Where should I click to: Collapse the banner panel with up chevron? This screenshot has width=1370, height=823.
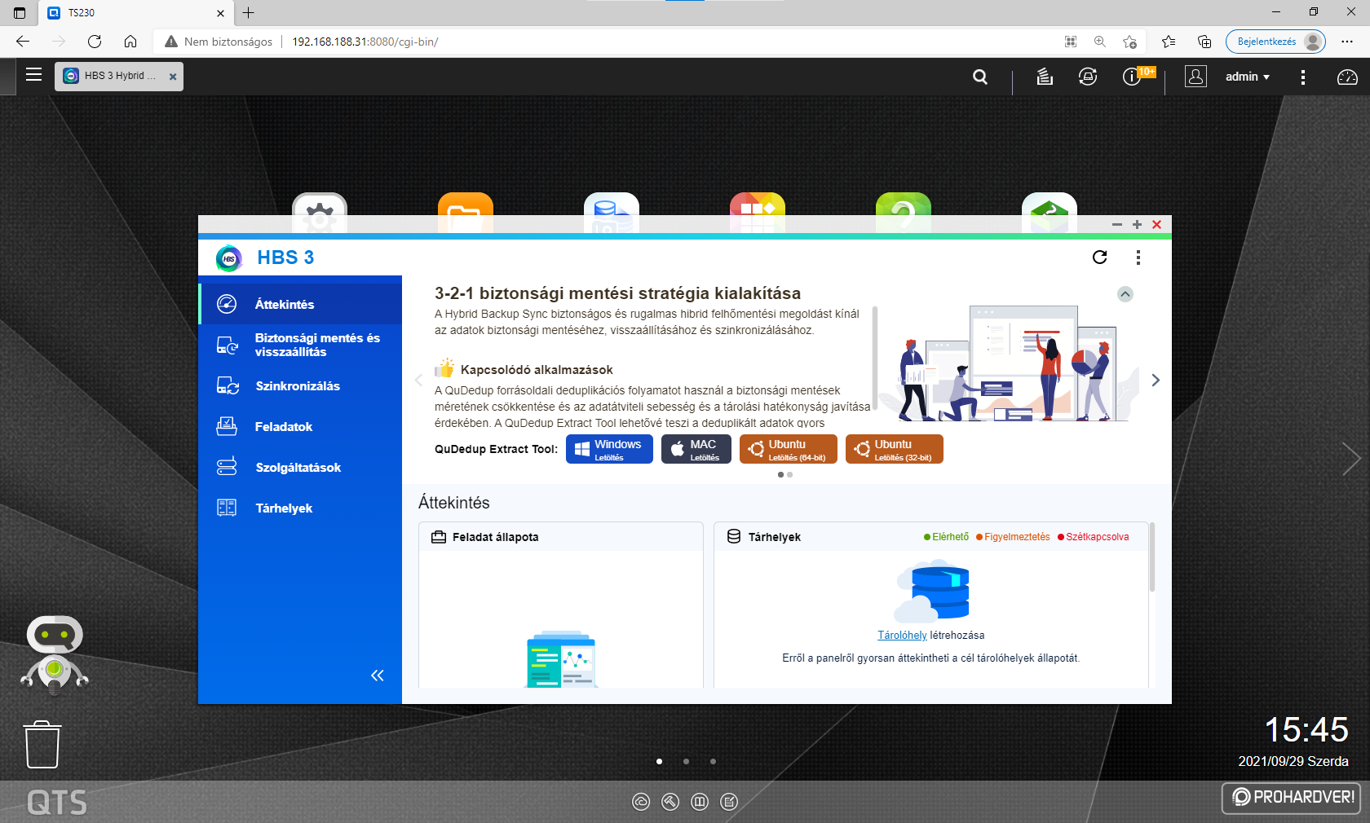coord(1125,294)
